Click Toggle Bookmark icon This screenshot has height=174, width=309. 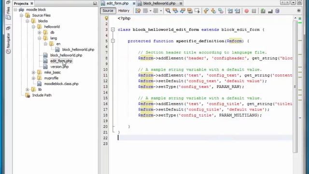(221, 11)
